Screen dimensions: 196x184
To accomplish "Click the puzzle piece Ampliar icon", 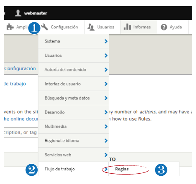I will pyautogui.click(x=10, y=27).
